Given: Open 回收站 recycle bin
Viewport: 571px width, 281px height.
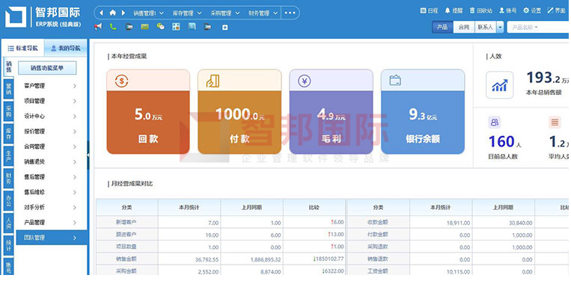Looking at the screenshot, I should pos(480,11).
